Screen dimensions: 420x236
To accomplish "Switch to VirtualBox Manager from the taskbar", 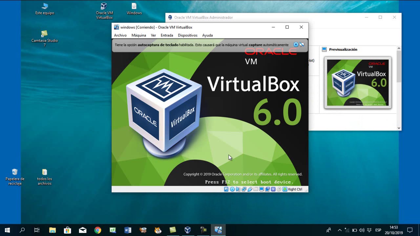I will [188, 230].
